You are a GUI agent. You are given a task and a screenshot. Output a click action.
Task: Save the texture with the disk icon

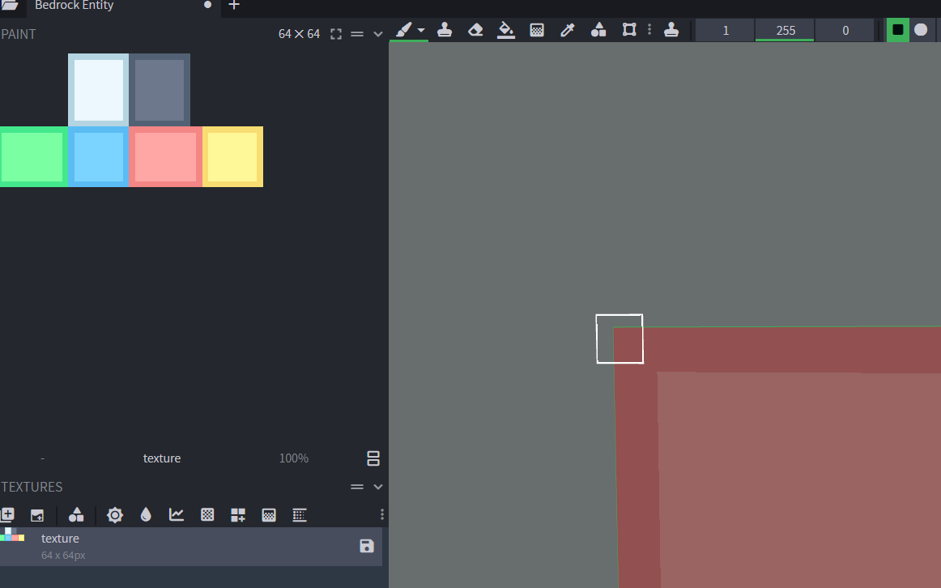click(366, 547)
